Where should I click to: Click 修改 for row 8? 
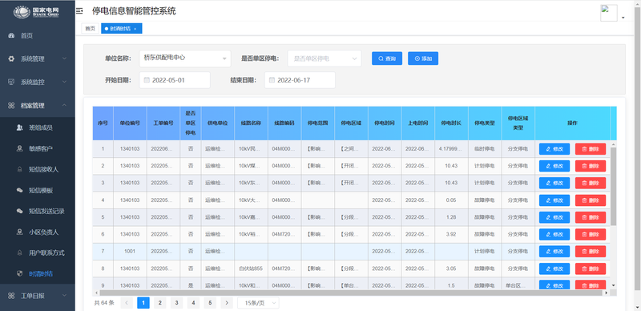554,269
